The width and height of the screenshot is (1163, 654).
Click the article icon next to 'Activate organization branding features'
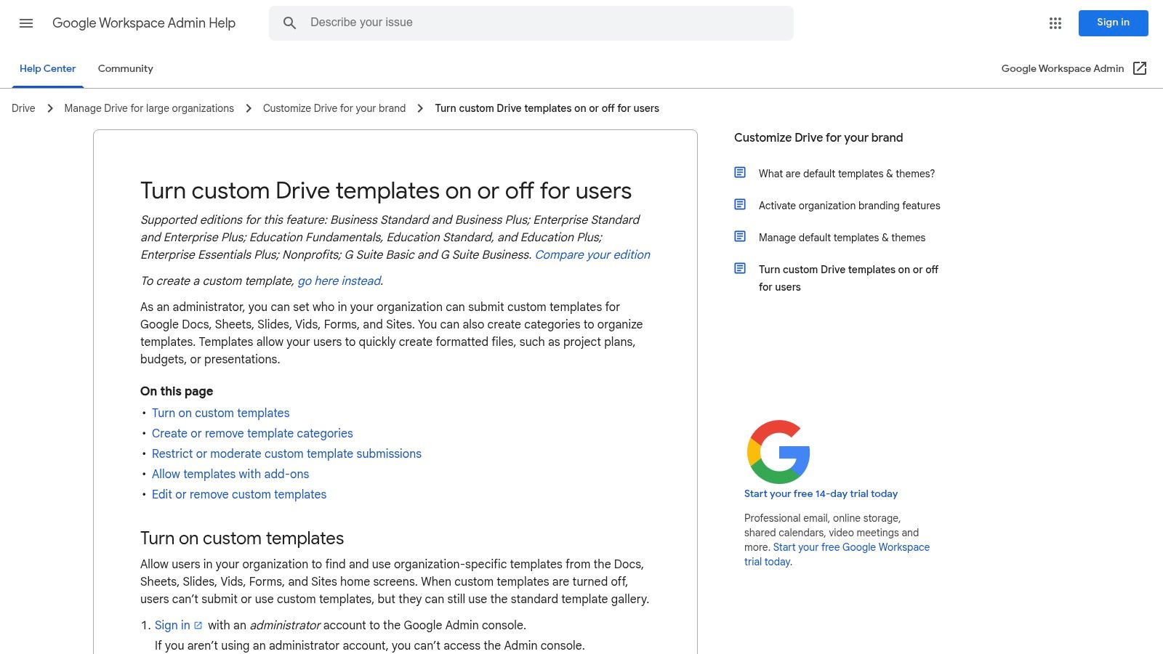click(740, 204)
